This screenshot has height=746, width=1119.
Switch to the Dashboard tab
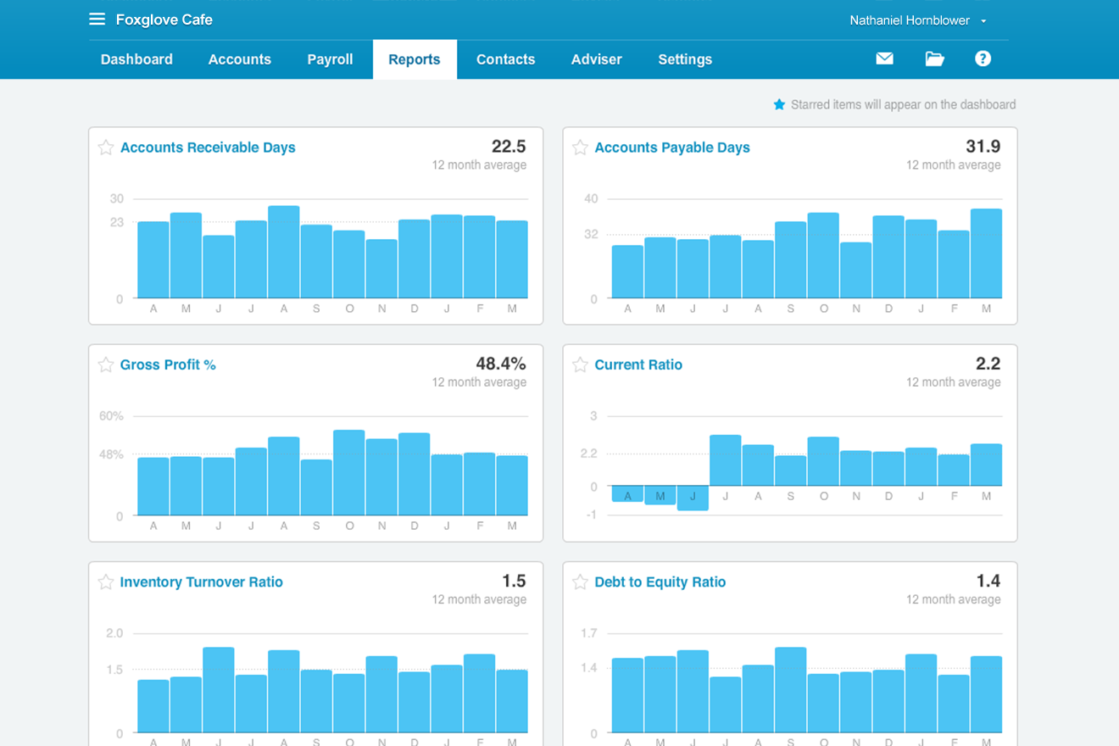(136, 58)
